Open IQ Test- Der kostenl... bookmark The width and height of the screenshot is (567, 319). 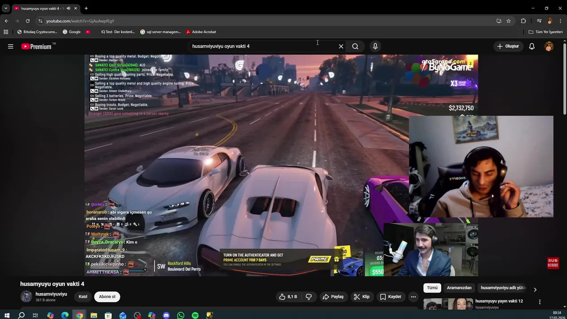pyautogui.click(x=117, y=32)
